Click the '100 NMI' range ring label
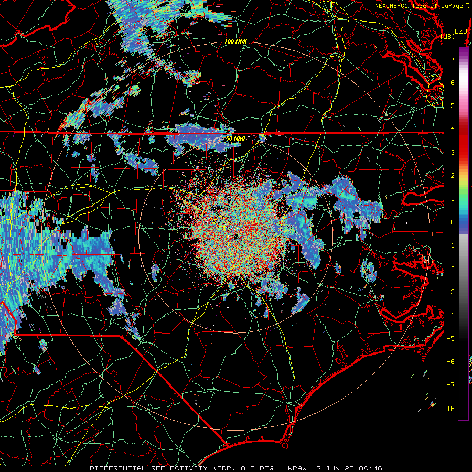472x472 pixels. coord(235,41)
